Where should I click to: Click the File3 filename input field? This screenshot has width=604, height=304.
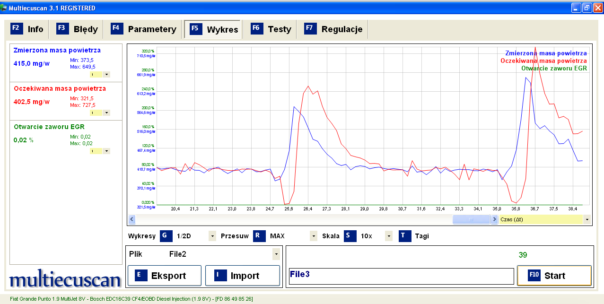[401, 276]
